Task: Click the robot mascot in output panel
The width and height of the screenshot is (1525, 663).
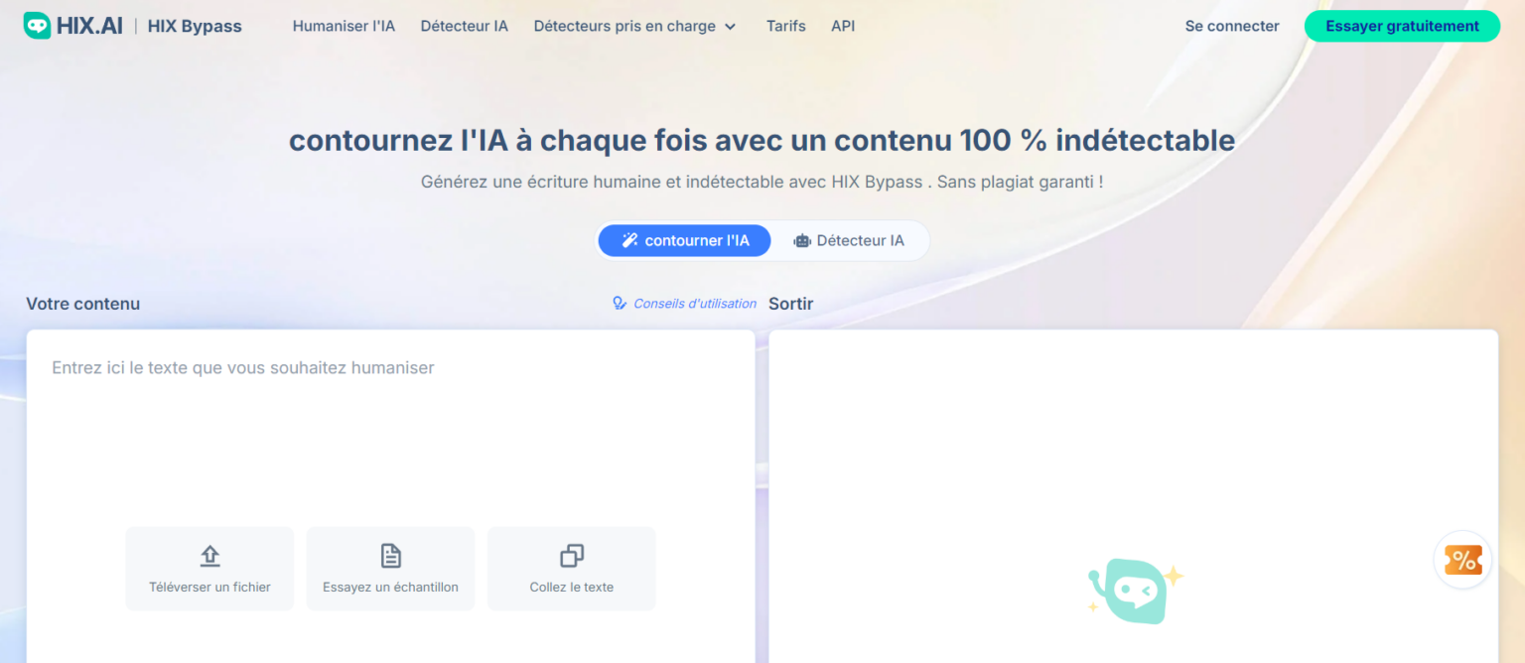Action: pyautogui.click(x=1135, y=590)
